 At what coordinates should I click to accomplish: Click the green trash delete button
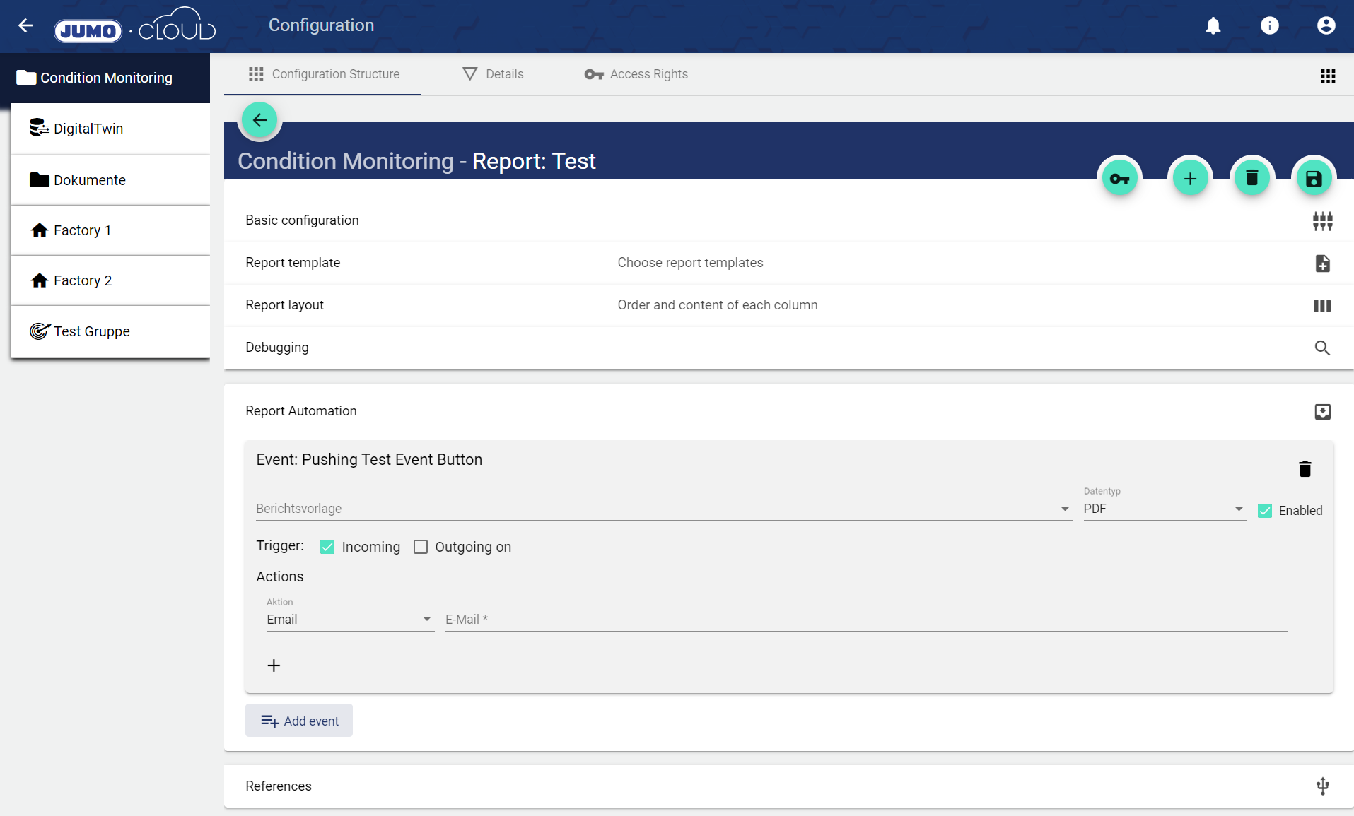1251,179
